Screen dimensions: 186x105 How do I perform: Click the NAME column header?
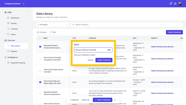pyautogui.click(x=45, y=38)
